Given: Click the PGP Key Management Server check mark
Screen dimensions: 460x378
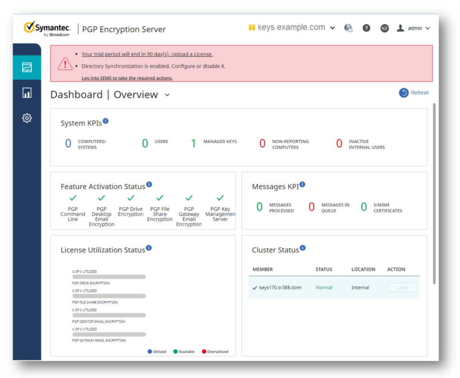Looking at the screenshot, I should 220,198.
